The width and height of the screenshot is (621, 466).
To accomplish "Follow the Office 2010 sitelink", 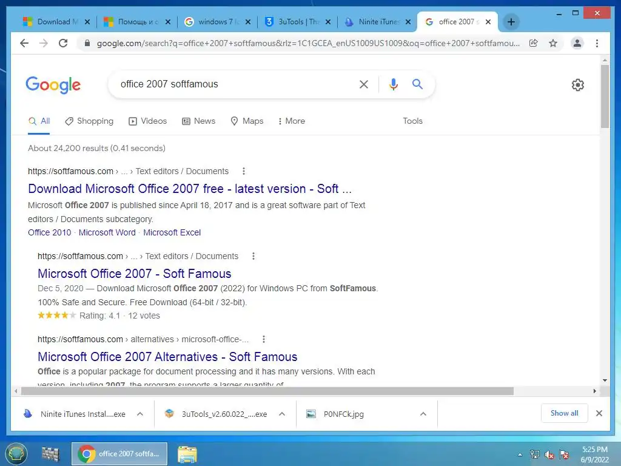I will click(50, 232).
